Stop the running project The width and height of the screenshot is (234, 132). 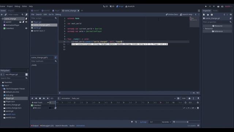pos(214,7)
